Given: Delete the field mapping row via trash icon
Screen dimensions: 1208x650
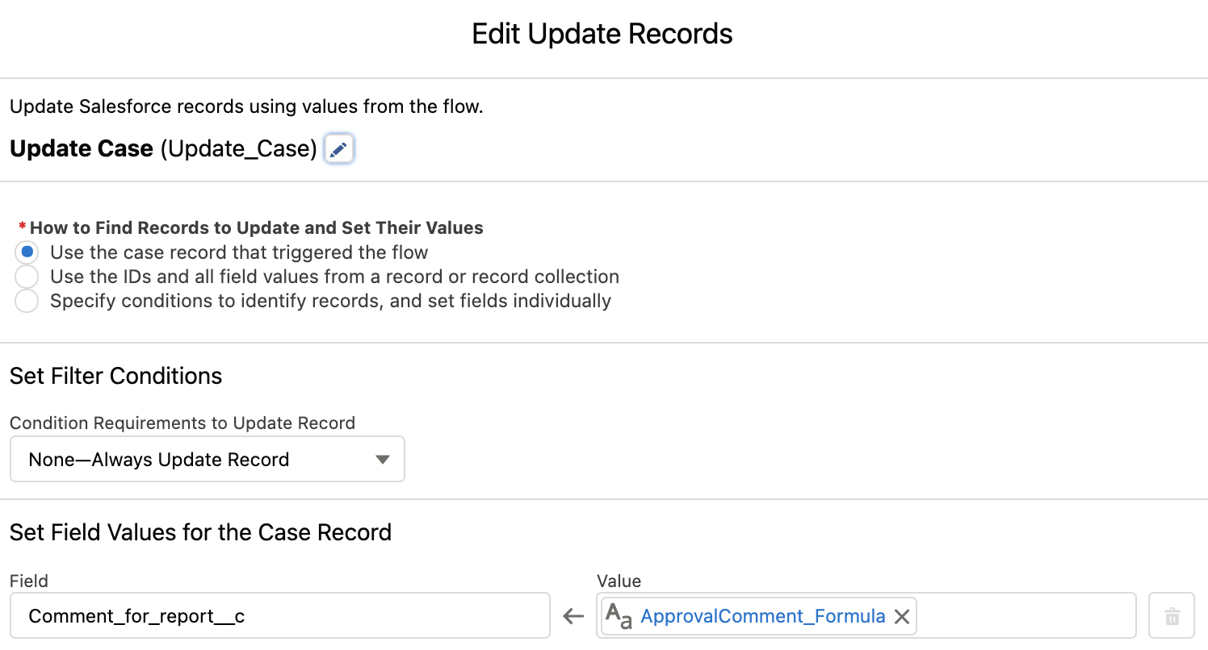Looking at the screenshot, I should tap(1172, 616).
